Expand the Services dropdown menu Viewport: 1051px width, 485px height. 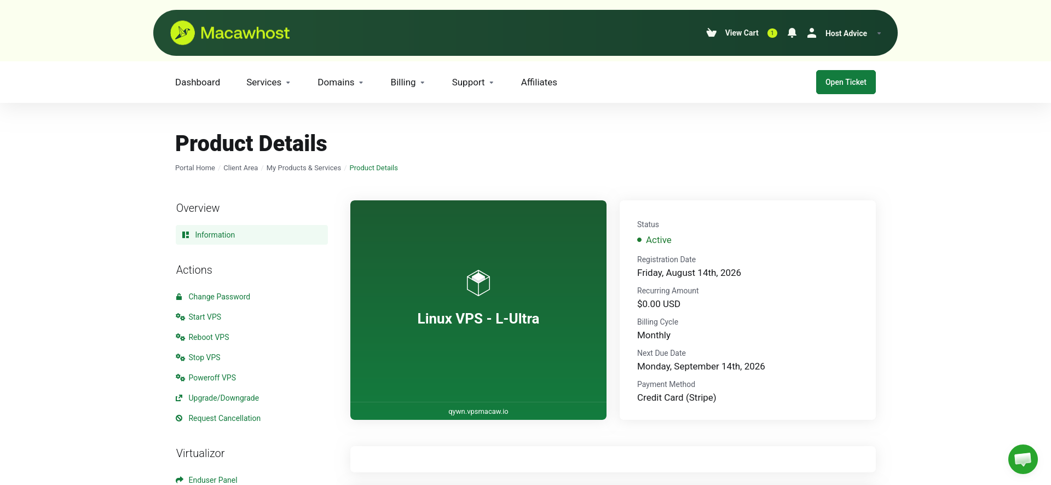coord(268,82)
